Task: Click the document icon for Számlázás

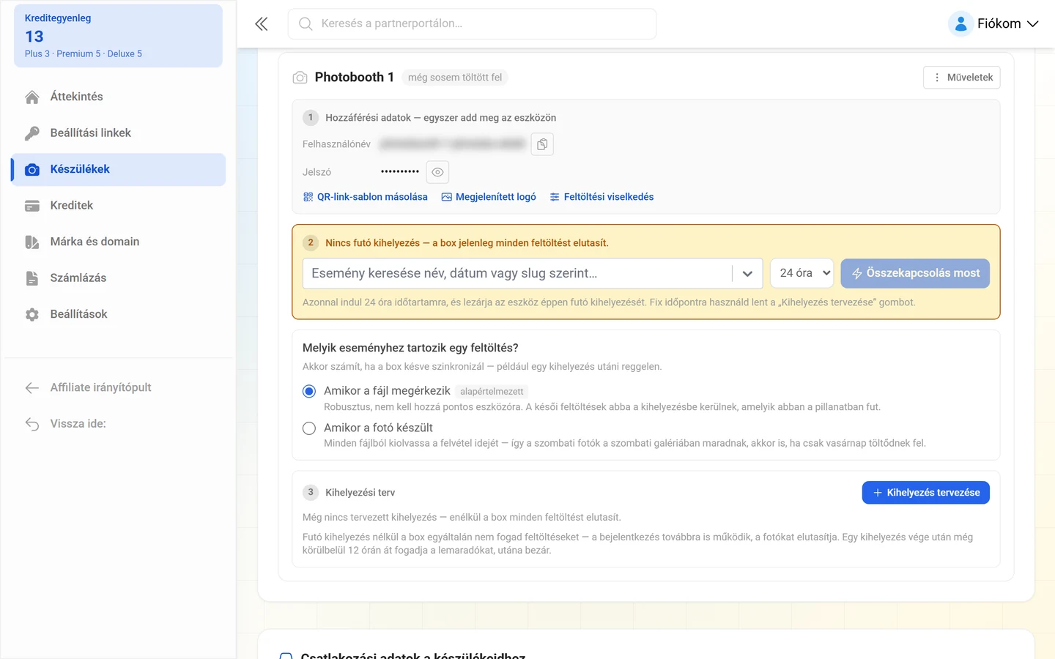Action: tap(32, 278)
